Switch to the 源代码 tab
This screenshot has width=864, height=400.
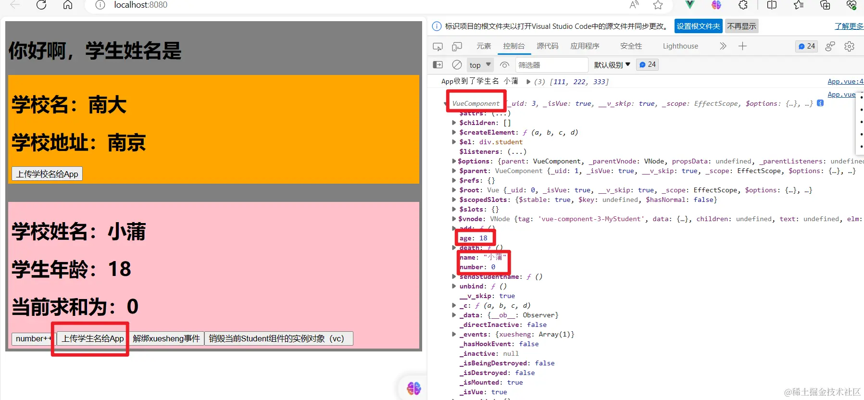coord(548,46)
